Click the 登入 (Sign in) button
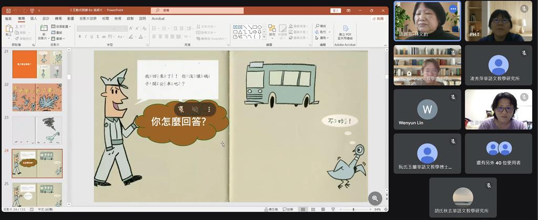 [x=336, y=11]
